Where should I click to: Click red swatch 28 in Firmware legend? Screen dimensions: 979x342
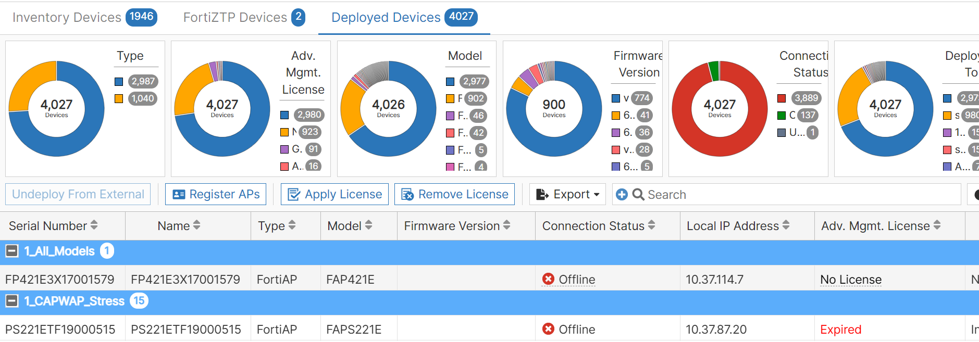(x=616, y=149)
